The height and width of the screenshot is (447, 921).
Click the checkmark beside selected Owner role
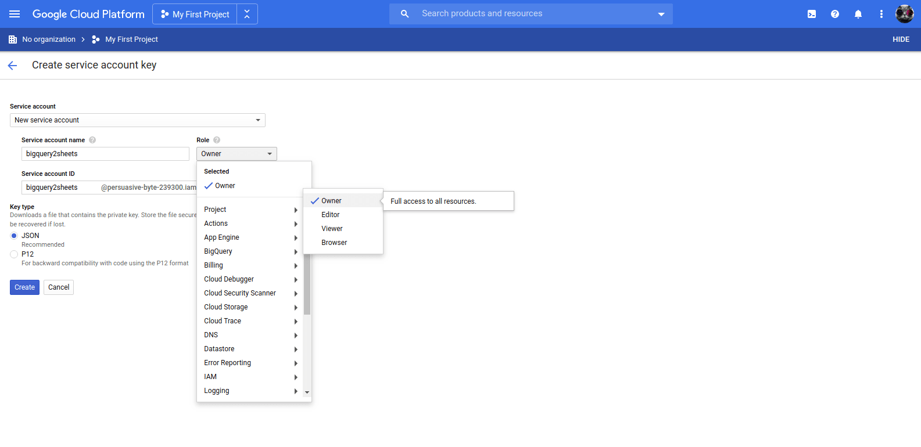tap(209, 186)
